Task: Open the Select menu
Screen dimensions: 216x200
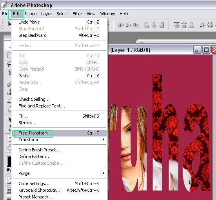Action: pos(62,14)
